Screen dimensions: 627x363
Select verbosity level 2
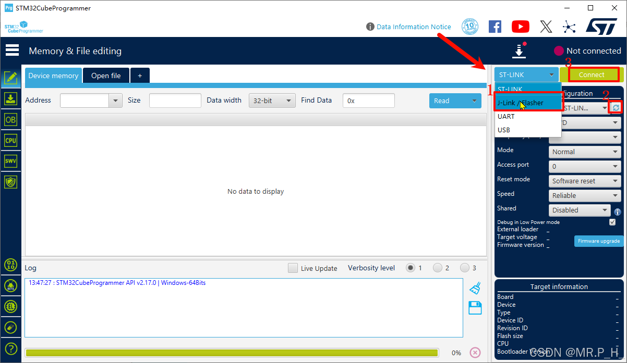pos(438,268)
